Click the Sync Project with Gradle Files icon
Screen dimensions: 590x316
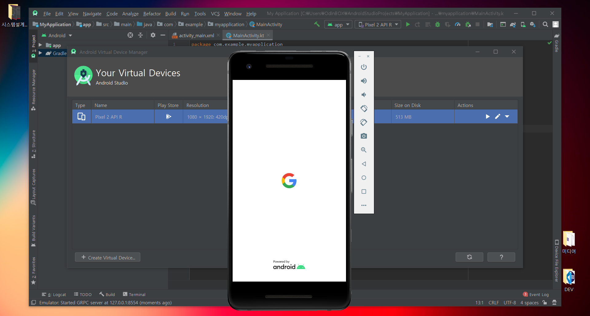513,24
